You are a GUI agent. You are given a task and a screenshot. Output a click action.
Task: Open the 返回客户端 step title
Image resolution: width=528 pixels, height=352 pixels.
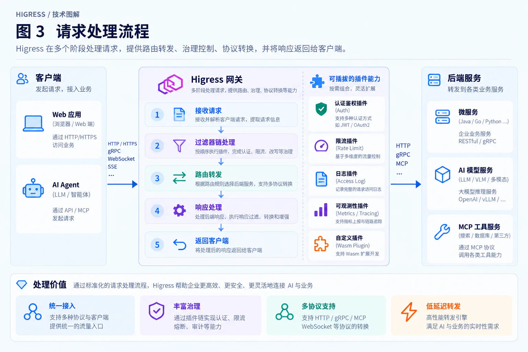click(212, 241)
